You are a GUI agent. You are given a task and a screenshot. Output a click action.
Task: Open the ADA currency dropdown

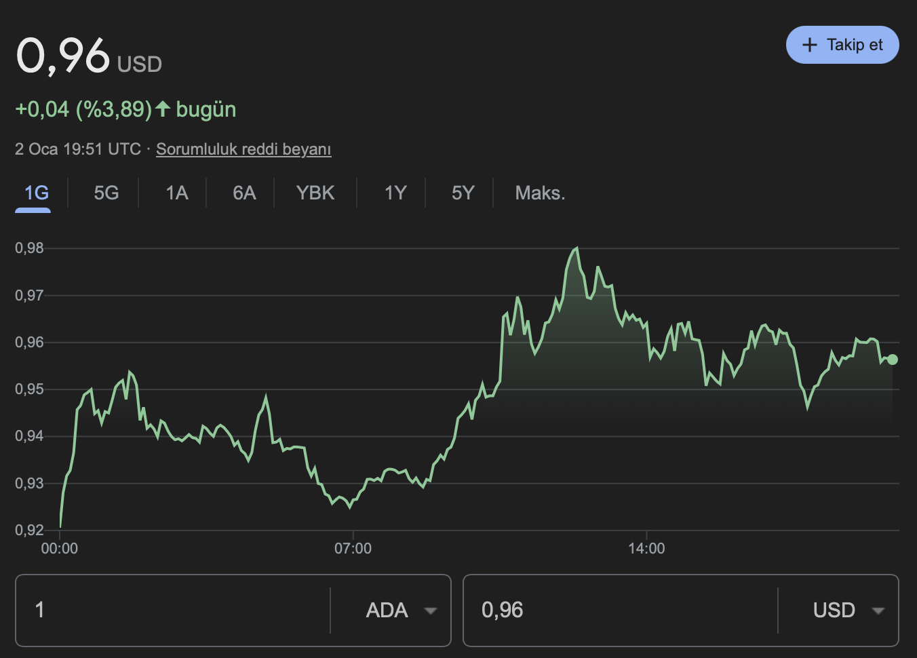[400, 611]
